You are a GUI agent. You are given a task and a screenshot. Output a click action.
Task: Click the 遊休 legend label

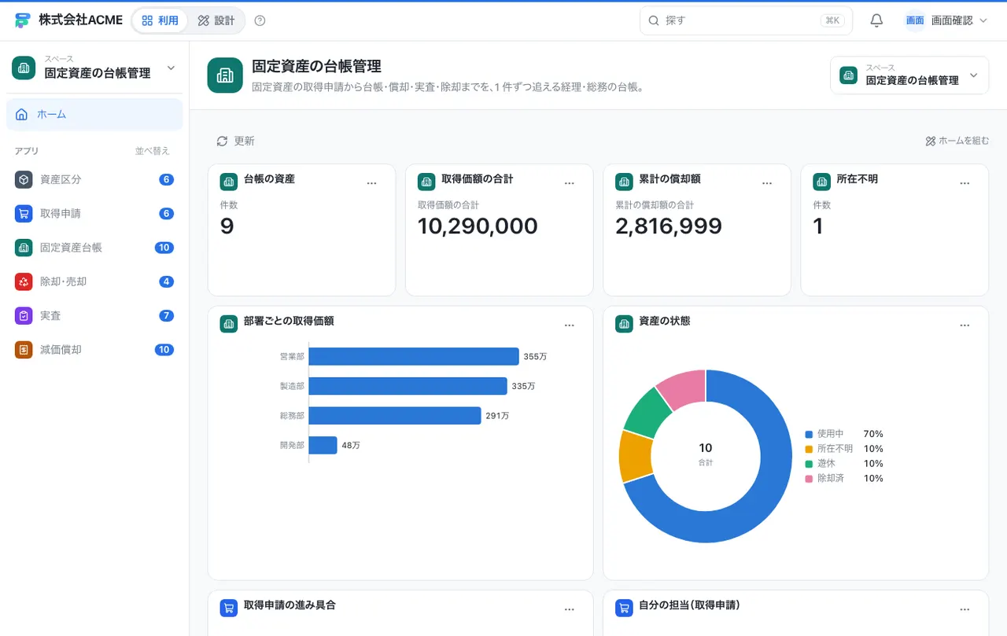[x=826, y=464]
